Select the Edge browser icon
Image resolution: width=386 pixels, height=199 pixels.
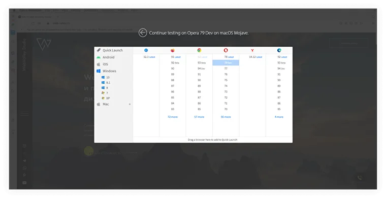coord(279,50)
